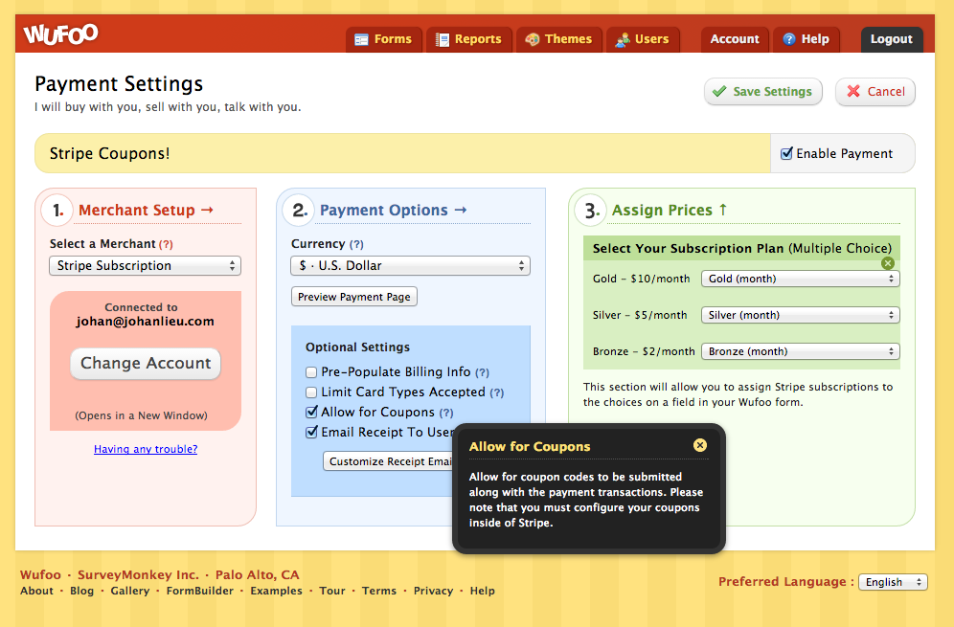This screenshot has height=627, width=954.
Task: Cancel payment settings changes
Action: (x=874, y=92)
